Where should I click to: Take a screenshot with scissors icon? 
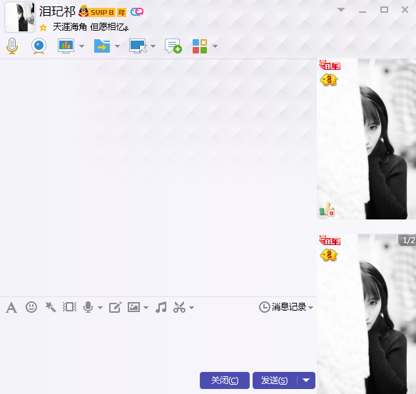179,307
